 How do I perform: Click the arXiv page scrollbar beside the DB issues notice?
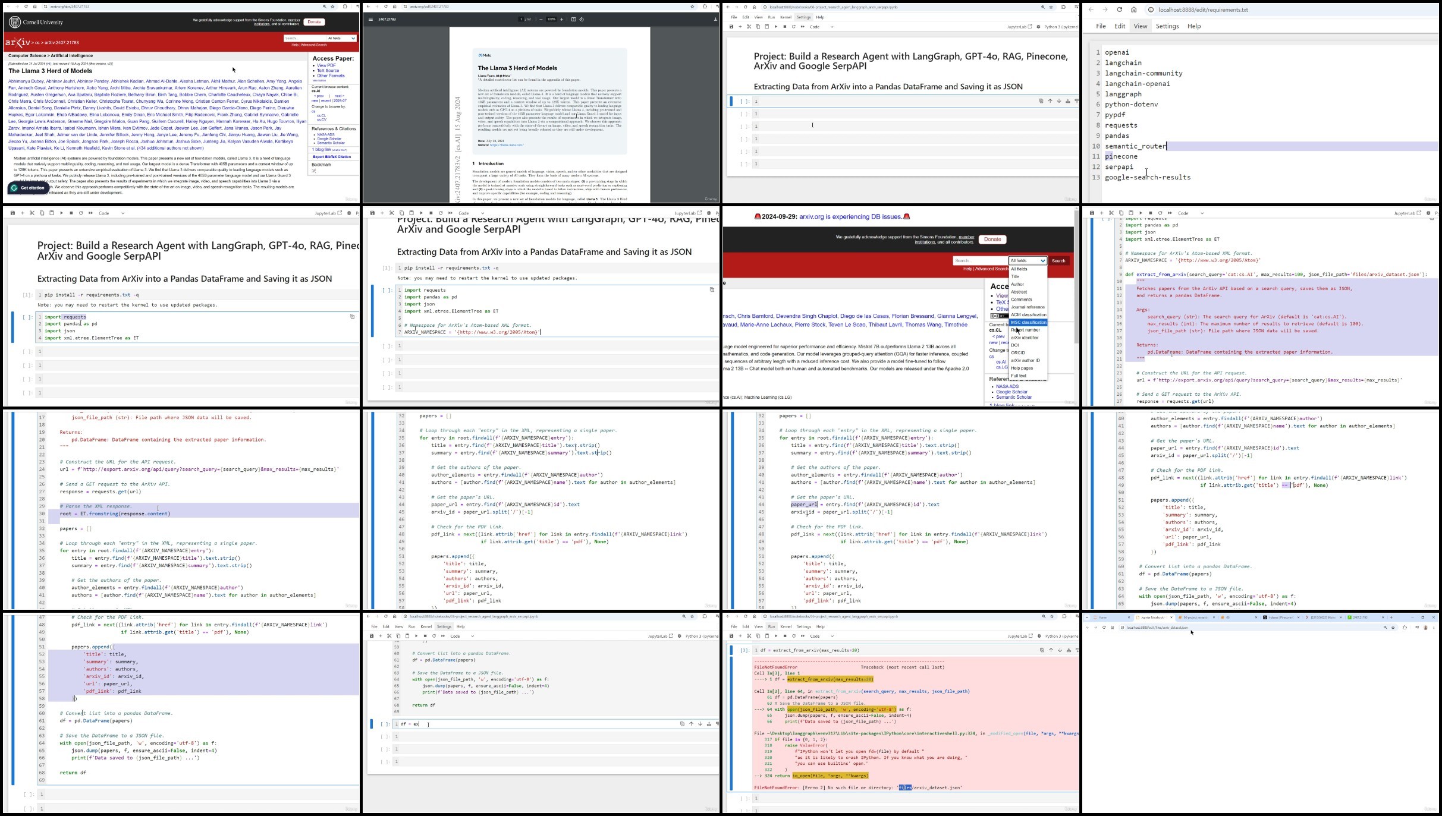(1076, 277)
